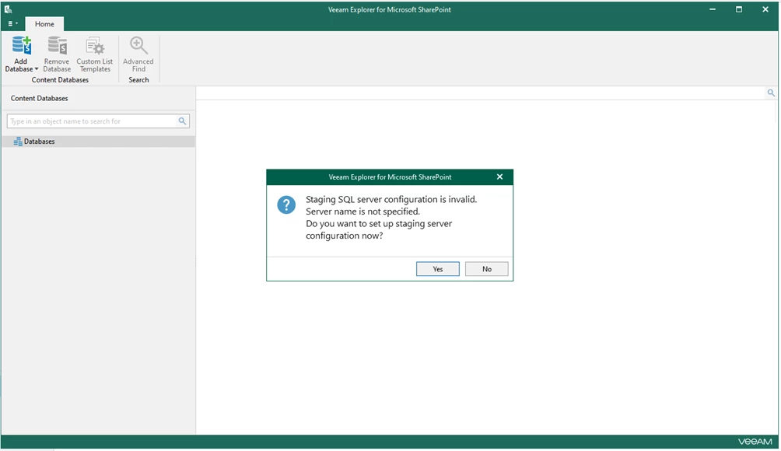Click the Veeam Explorer app icon in title bar
The height and width of the screenshot is (451, 781).
pyautogui.click(x=8, y=9)
